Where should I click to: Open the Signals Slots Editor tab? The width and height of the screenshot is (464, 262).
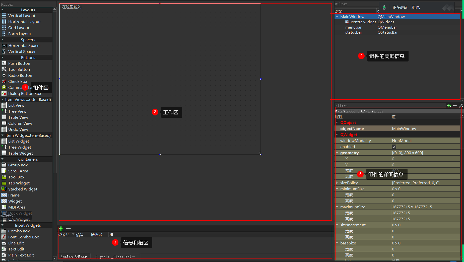pyautogui.click(x=115, y=257)
